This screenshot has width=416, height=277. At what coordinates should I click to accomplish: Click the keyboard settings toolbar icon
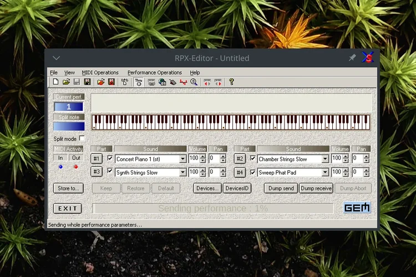151,82
